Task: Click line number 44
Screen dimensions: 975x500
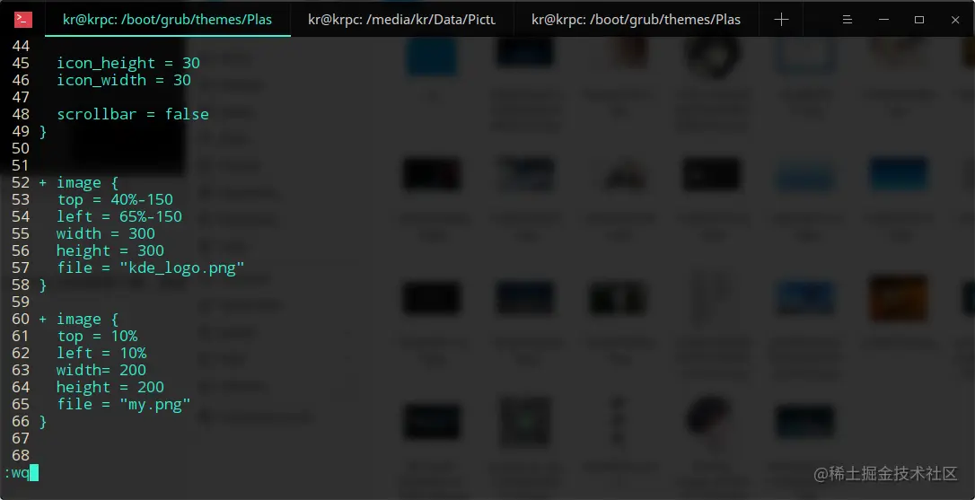Action: coord(21,46)
